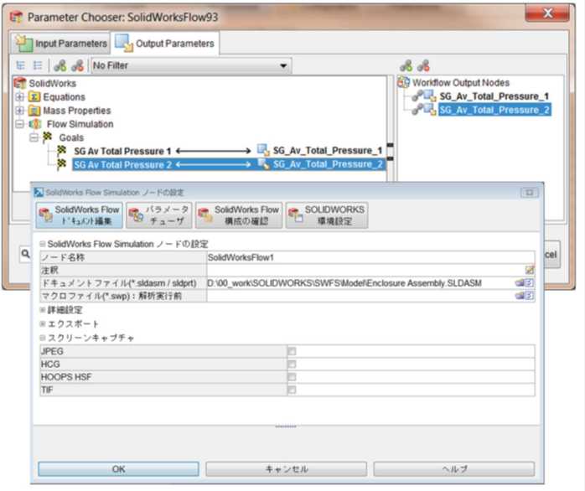Click the red unlink icon above Workflow Output Nodes

click(x=423, y=66)
